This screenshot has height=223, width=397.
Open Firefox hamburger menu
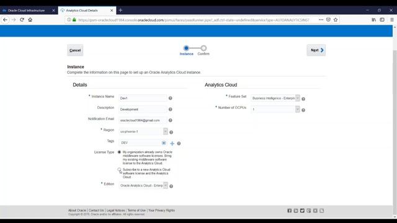point(391,20)
